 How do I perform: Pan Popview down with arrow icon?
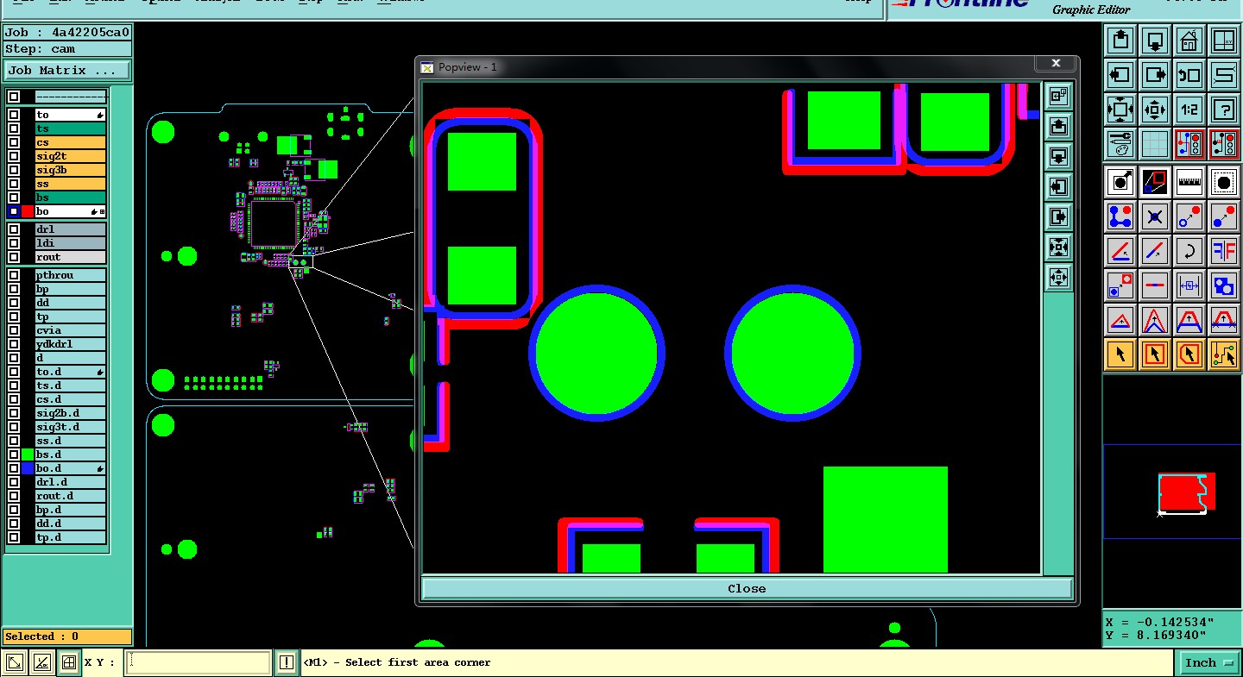pyautogui.click(x=1058, y=157)
